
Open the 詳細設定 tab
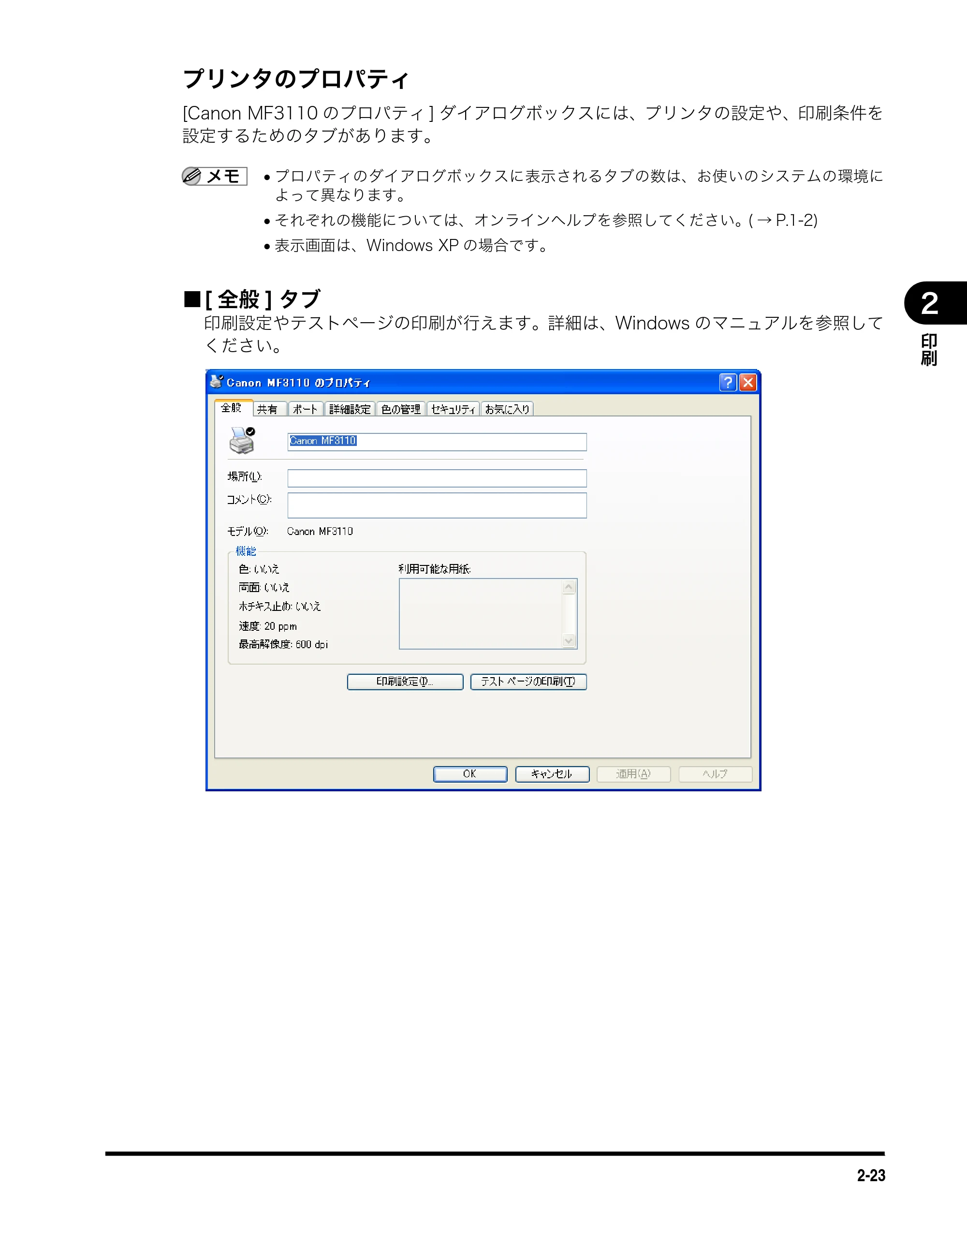click(350, 409)
